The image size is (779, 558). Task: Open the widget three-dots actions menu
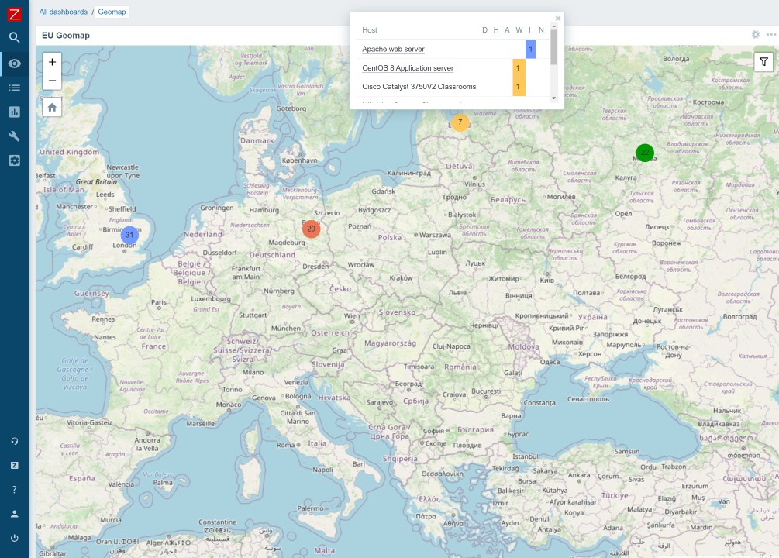point(771,34)
